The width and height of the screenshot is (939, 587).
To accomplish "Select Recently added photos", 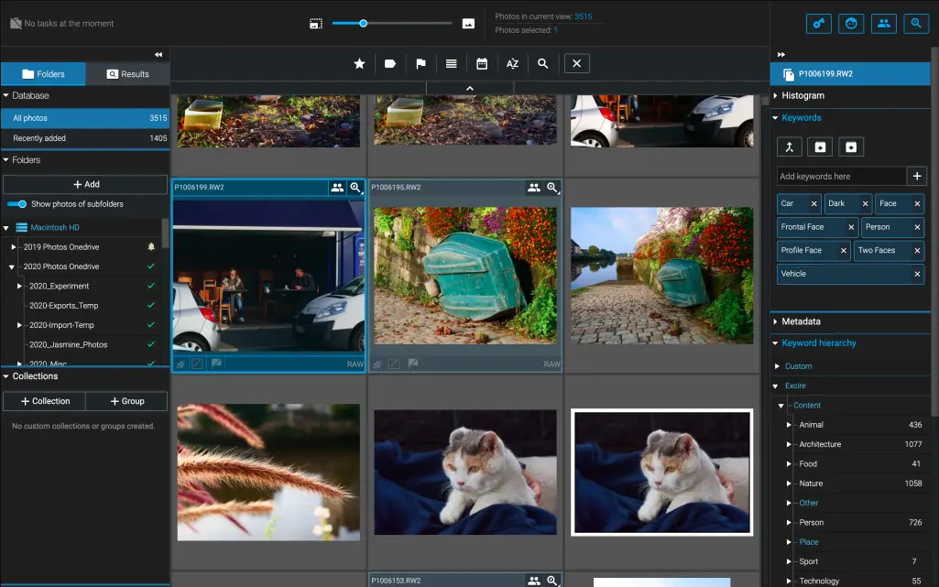I will click(x=85, y=138).
